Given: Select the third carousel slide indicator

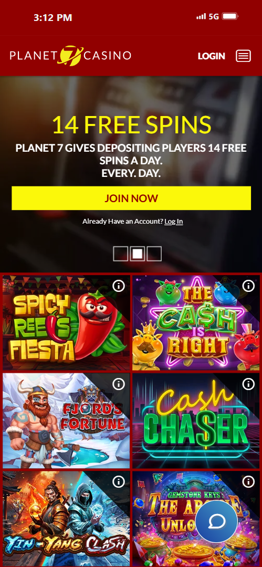Looking at the screenshot, I should point(154,254).
